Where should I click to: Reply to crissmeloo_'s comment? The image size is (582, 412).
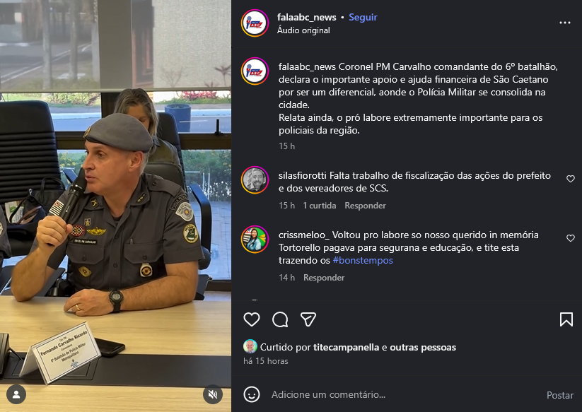point(324,278)
